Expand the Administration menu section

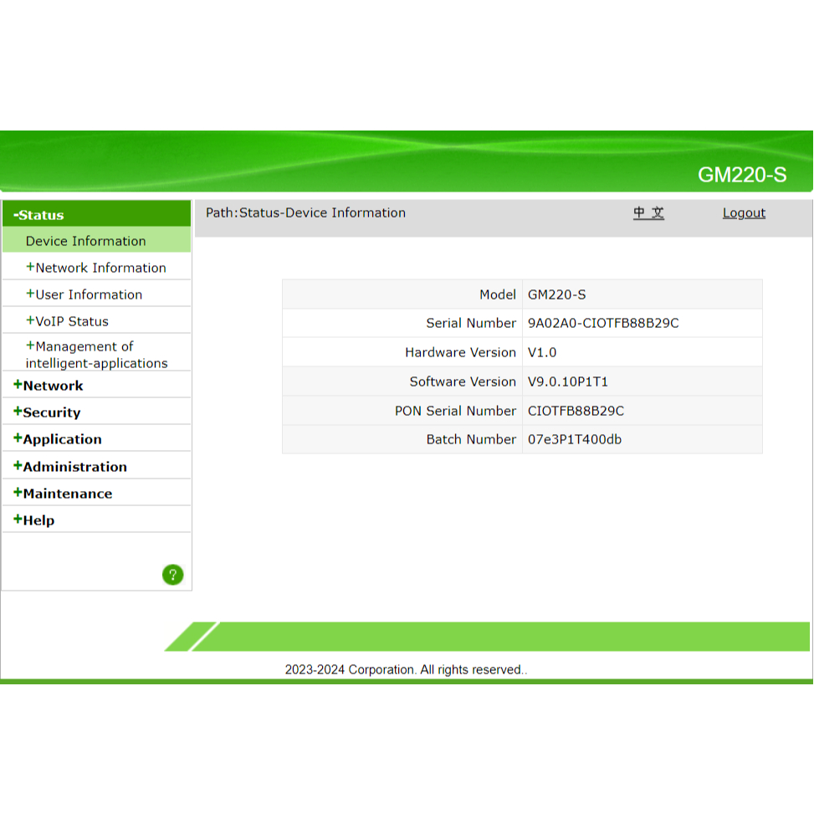[x=70, y=467]
